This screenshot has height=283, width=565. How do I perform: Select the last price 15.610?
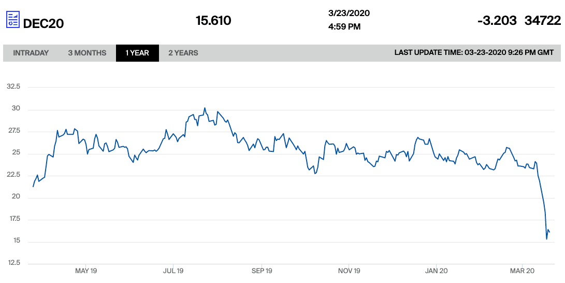tap(213, 21)
